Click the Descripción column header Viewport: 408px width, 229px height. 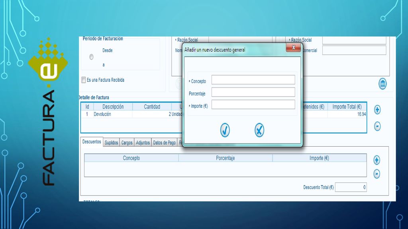tap(113, 107)
